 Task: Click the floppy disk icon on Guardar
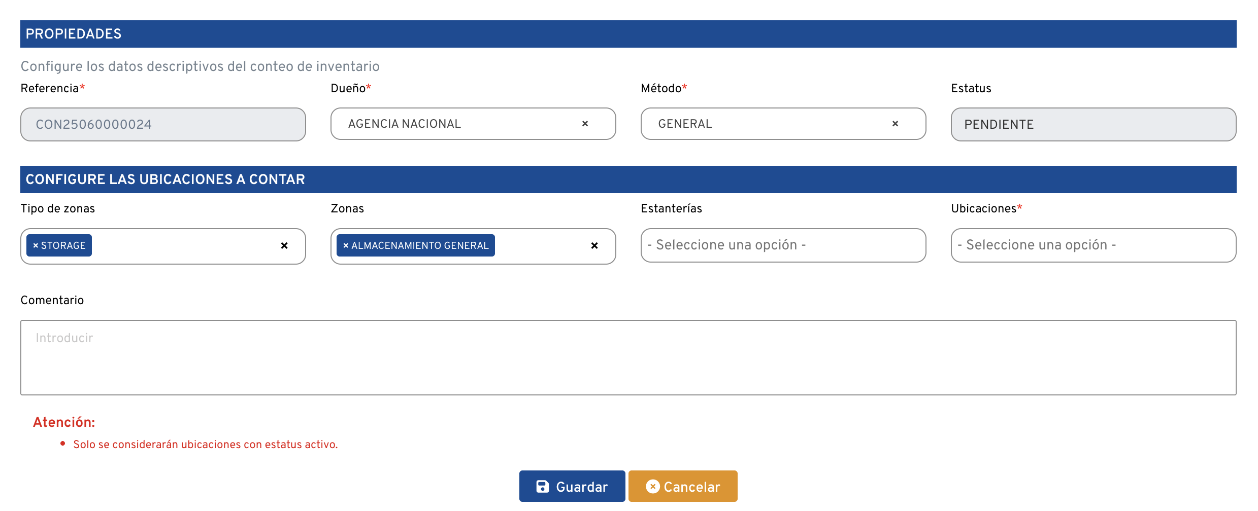[x=542, y=487]
